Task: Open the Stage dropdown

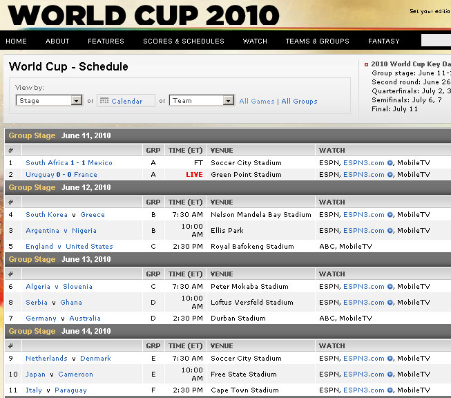Action: [49, 100]
